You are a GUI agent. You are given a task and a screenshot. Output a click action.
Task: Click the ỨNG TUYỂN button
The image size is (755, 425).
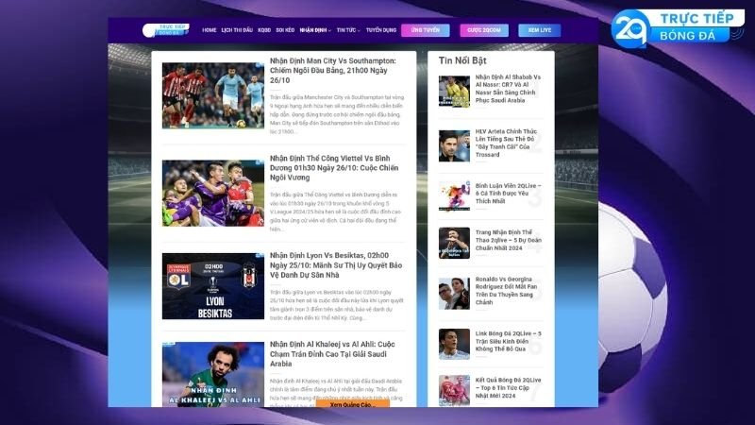tap(426, 30)
